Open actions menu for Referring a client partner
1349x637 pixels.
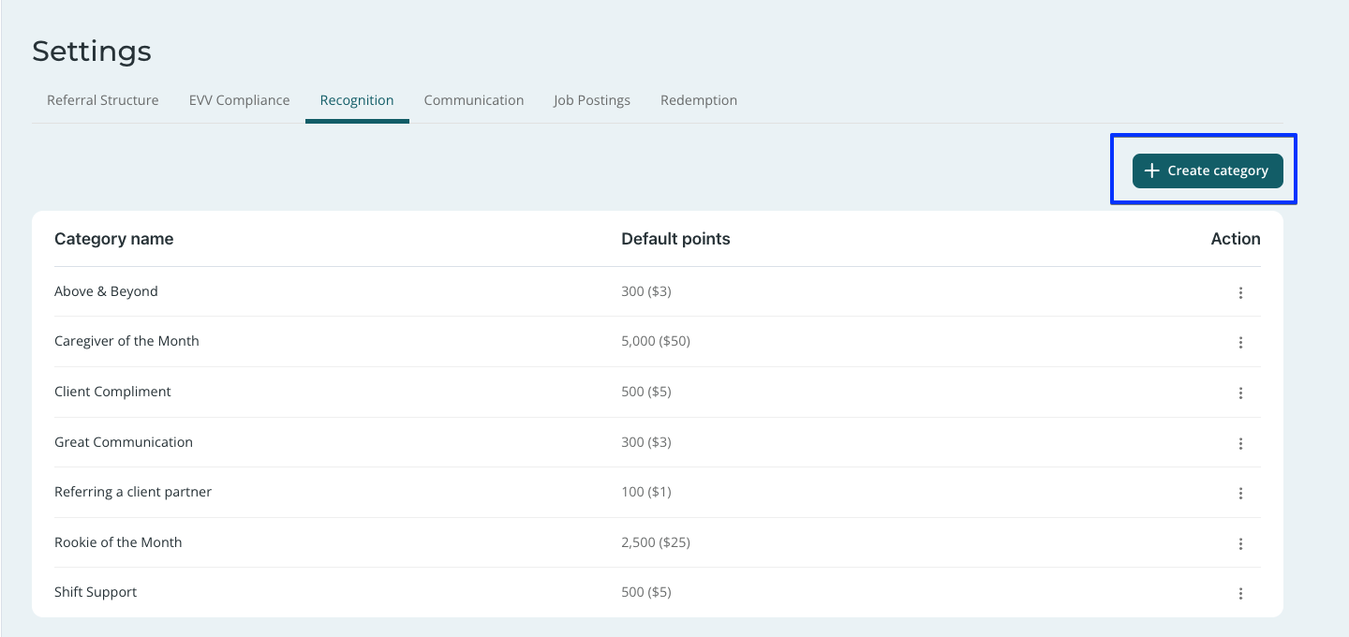(x=1240, y=493)
